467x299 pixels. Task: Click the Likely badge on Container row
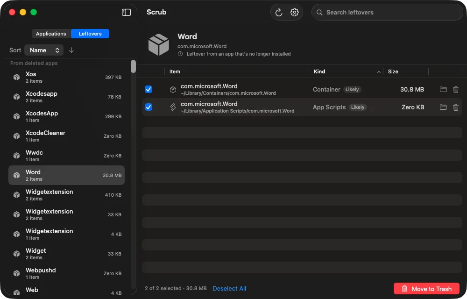coord(352,89)
